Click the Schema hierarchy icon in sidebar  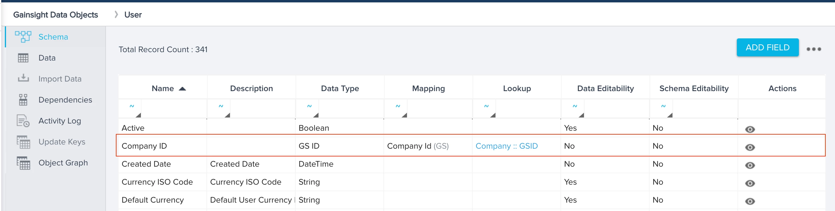[x=23, y=37]
